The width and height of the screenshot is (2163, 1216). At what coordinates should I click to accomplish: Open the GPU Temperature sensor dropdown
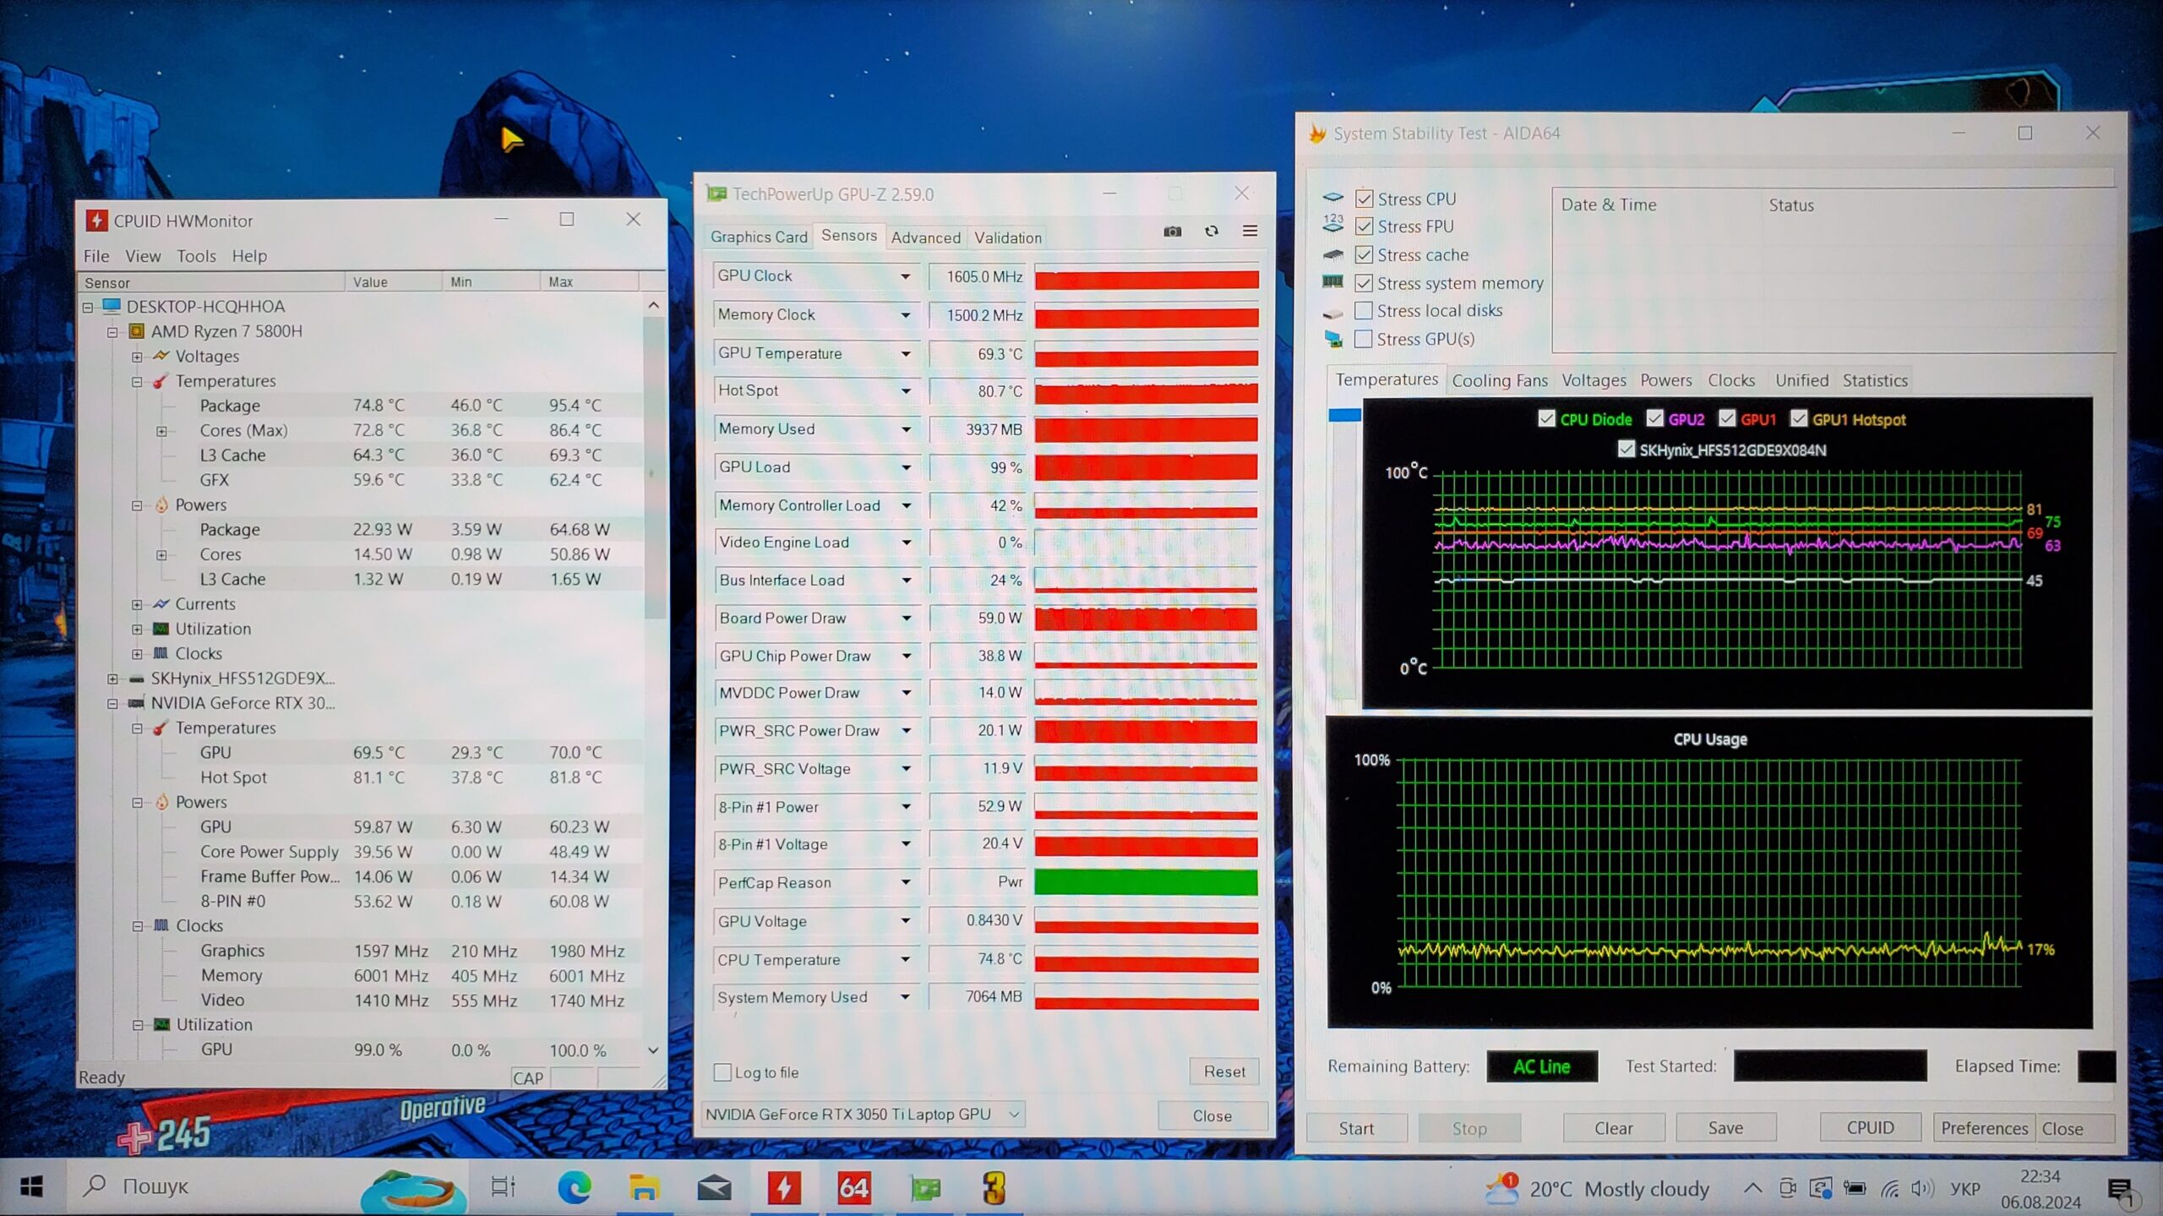pos(905,353)
